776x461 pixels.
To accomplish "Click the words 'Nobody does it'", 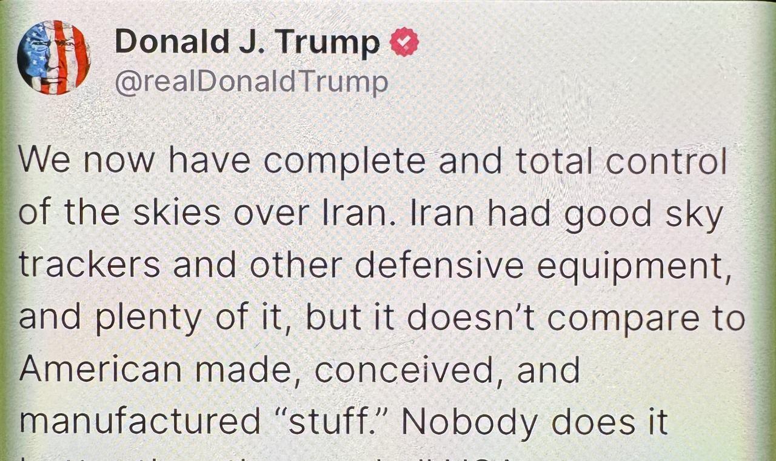I will tap(535, 423).
